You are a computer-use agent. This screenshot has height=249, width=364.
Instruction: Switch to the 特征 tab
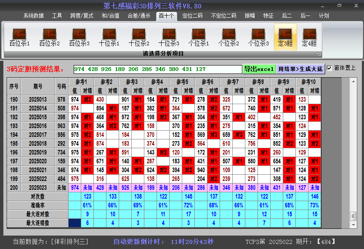click(268, 16)
